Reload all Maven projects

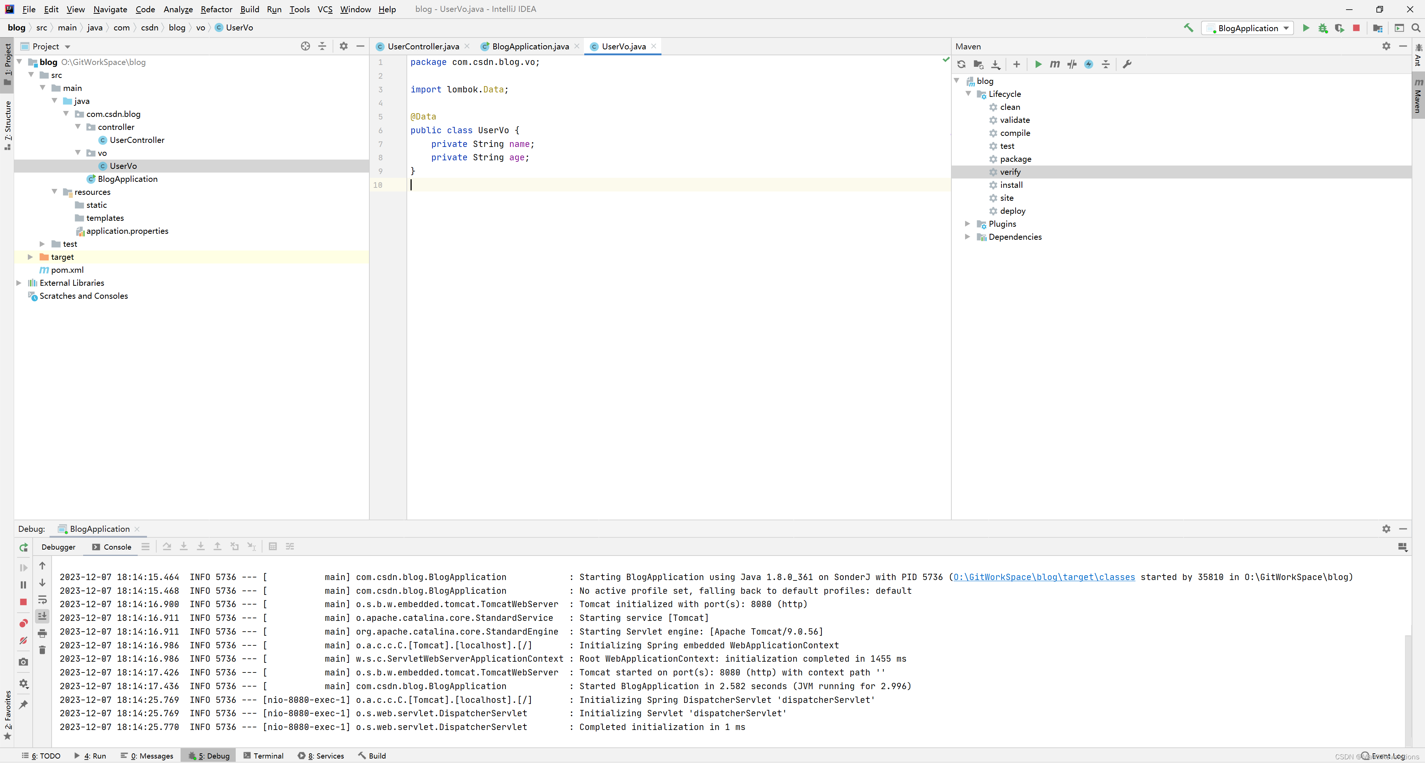961,64
